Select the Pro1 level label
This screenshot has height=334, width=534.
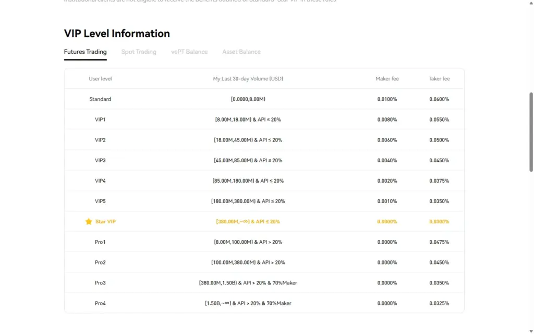(100, 242)
